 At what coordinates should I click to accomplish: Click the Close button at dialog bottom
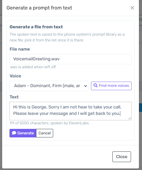pos(122,157)
